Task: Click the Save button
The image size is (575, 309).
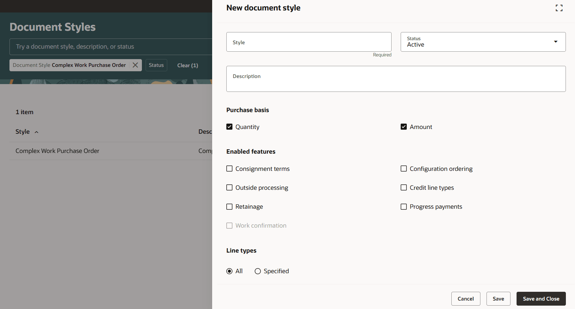Action: [498, 299]
